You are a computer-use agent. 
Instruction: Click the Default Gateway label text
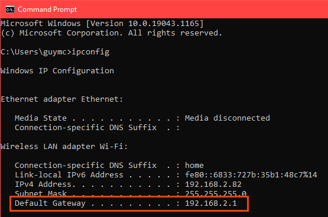[x=50, y=203]
